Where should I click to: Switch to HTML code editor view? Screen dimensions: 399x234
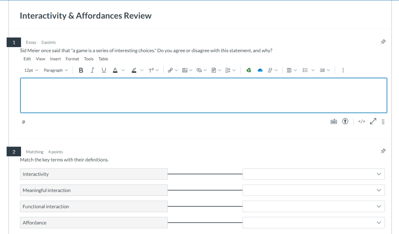(362, 121)
